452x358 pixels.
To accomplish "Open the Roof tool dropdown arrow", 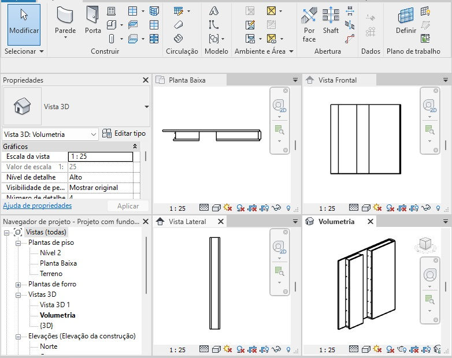I will (x=143, y=11).
